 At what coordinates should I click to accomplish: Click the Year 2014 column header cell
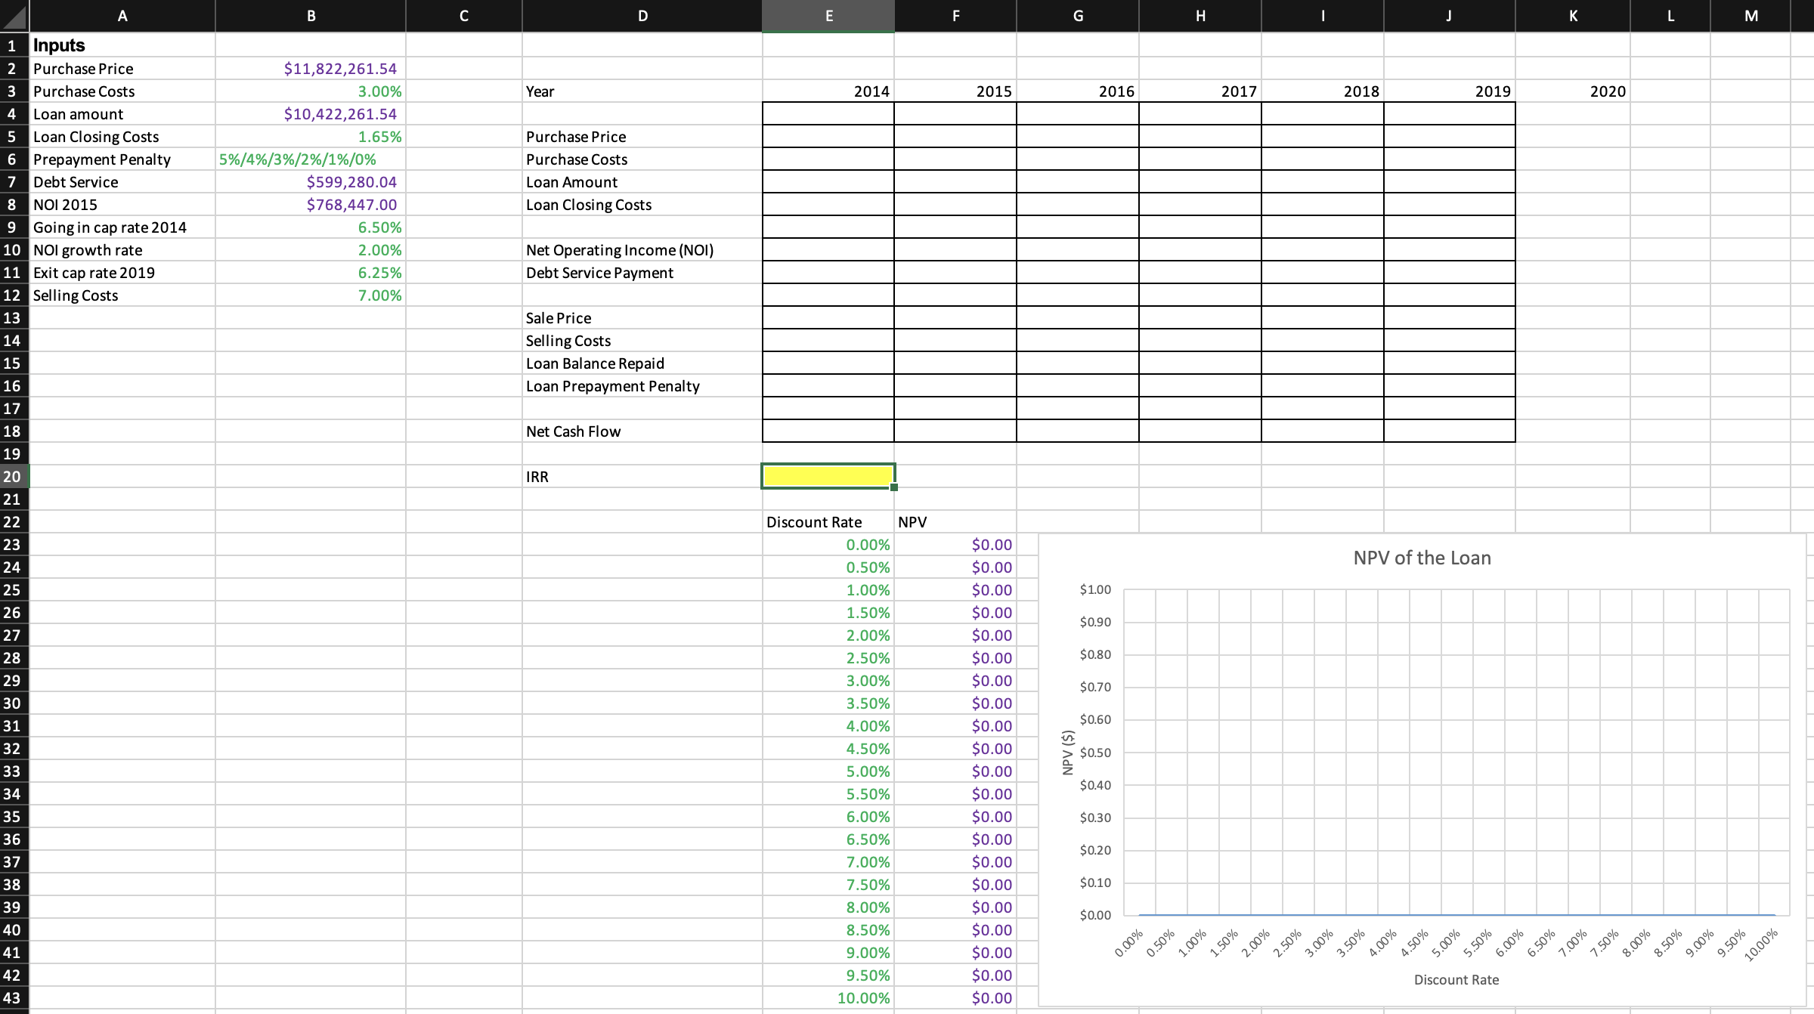click(828, 91)
